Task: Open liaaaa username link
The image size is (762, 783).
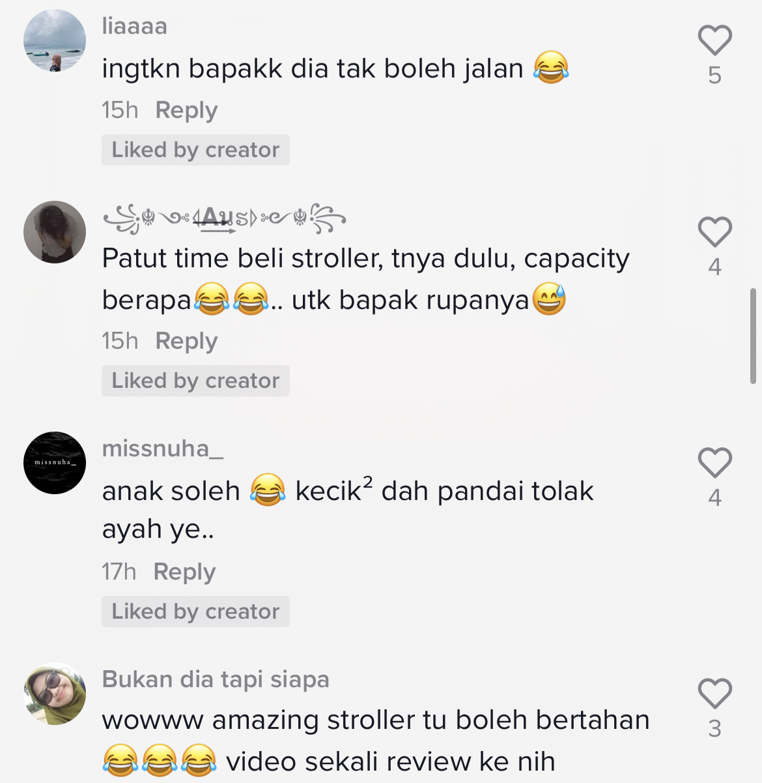Action: (x=135, y=26)
